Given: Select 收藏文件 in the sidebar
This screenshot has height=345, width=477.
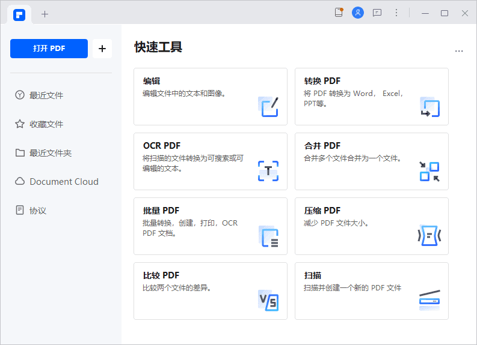Looking at the screenshot, I should [46, 124].
